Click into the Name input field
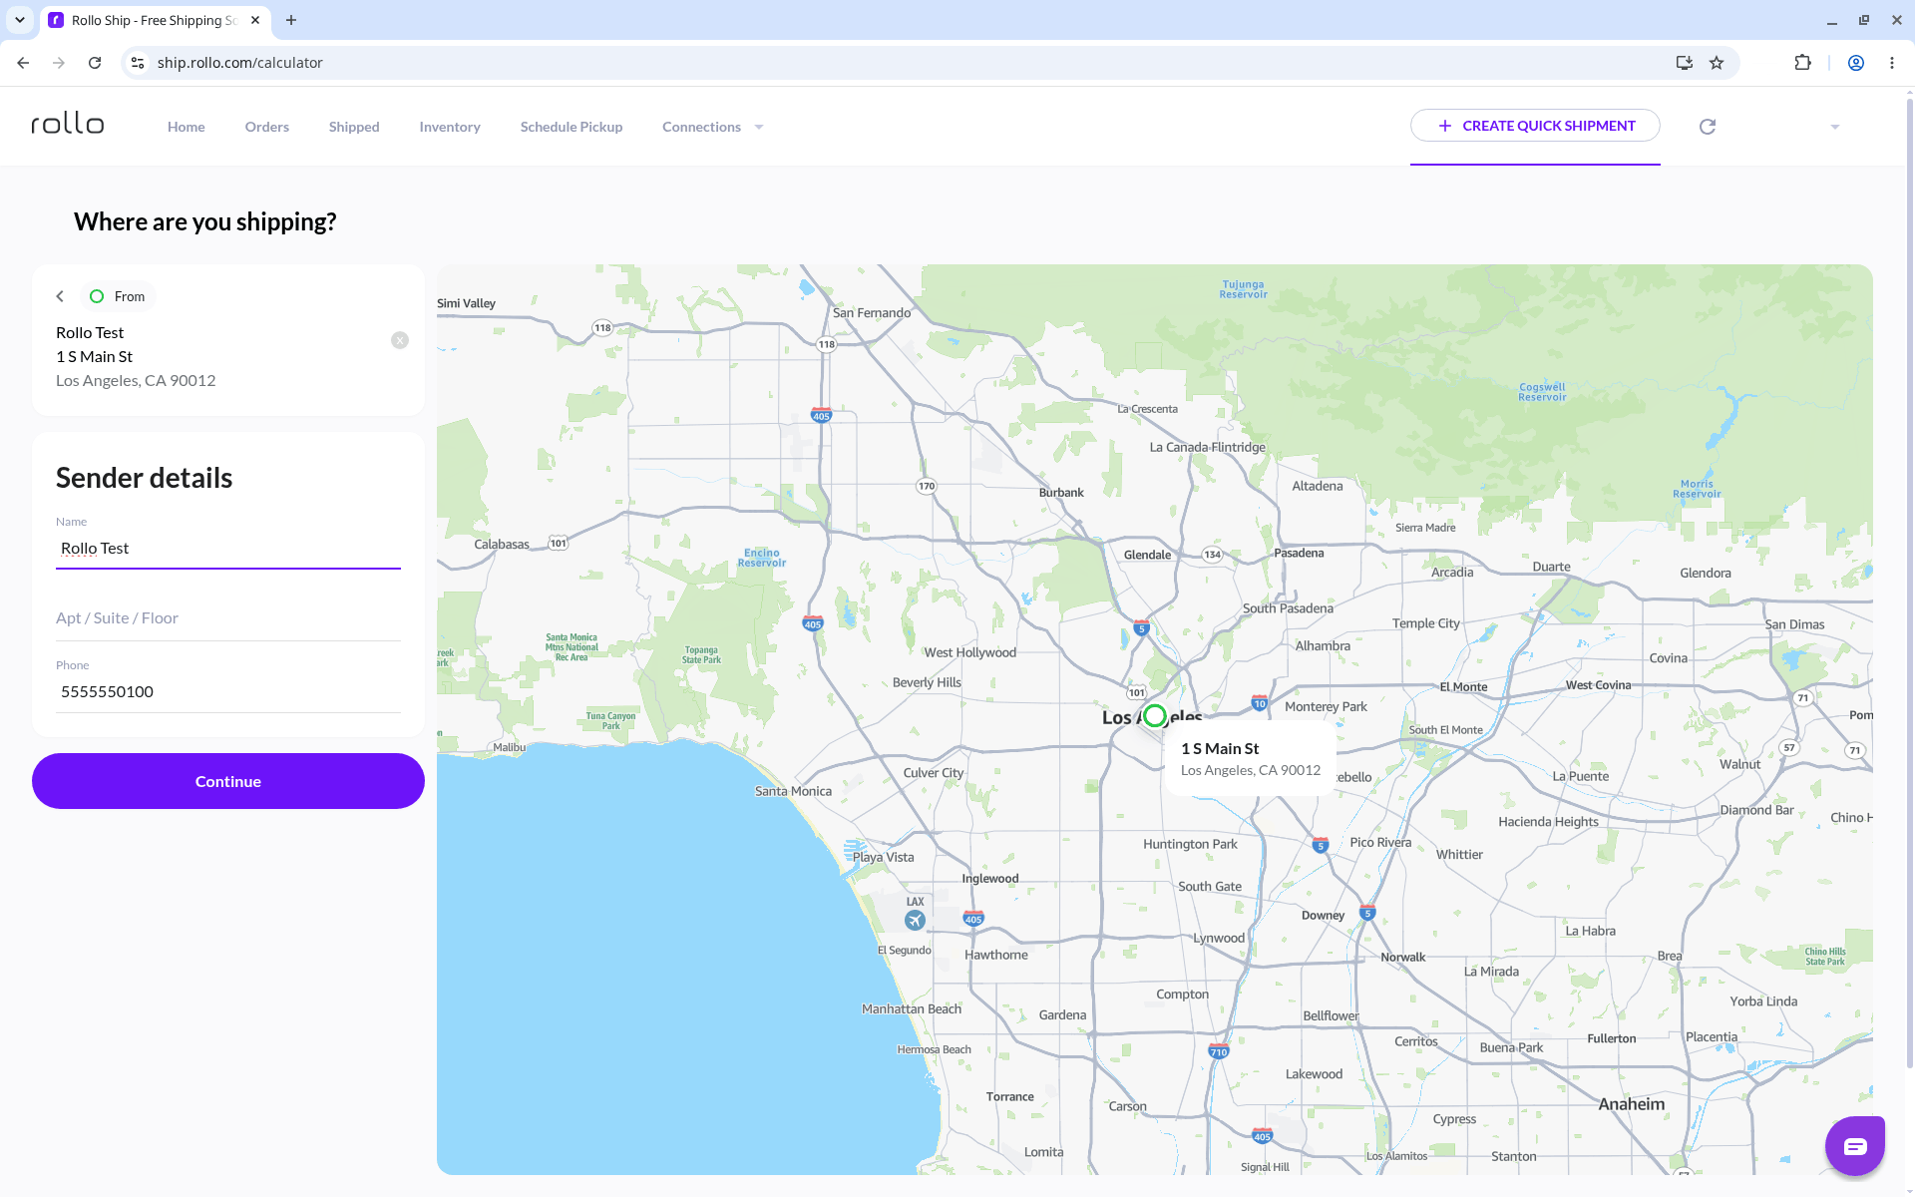 point(228,549)
